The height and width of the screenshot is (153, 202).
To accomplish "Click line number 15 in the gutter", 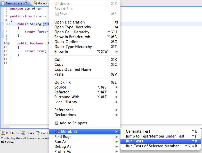I will click(5, 63).
